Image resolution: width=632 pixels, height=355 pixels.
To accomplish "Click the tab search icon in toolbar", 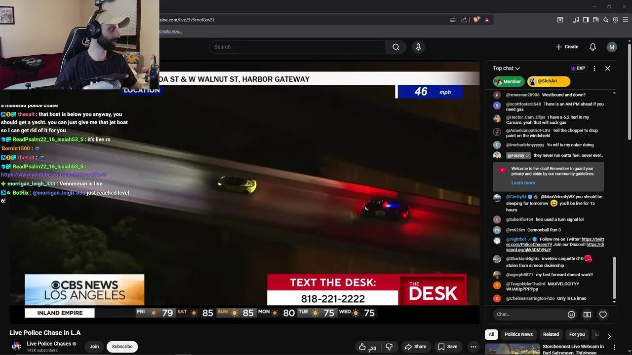I will 560,20.
